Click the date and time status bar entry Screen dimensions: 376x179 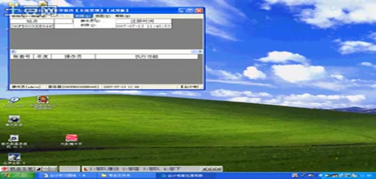(121, 87)
